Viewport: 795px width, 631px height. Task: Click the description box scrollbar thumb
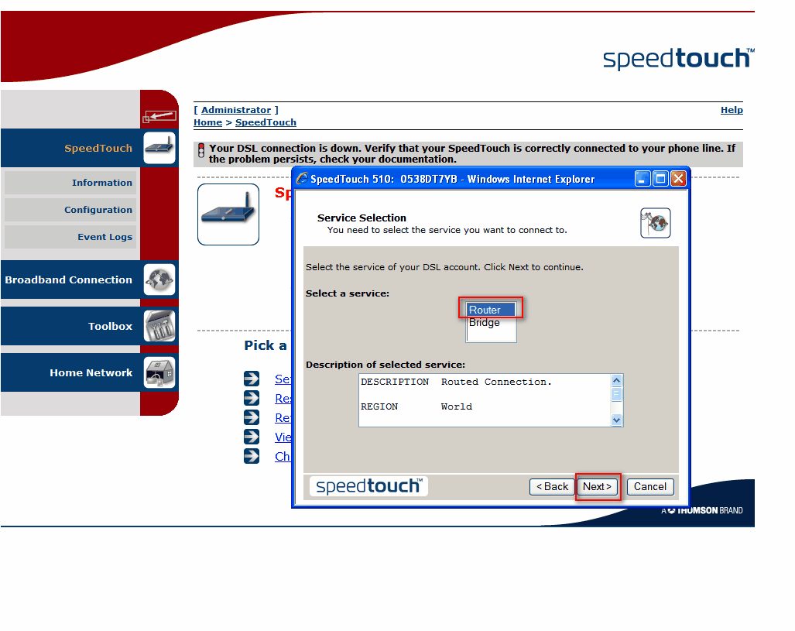[x=616, y=394]
